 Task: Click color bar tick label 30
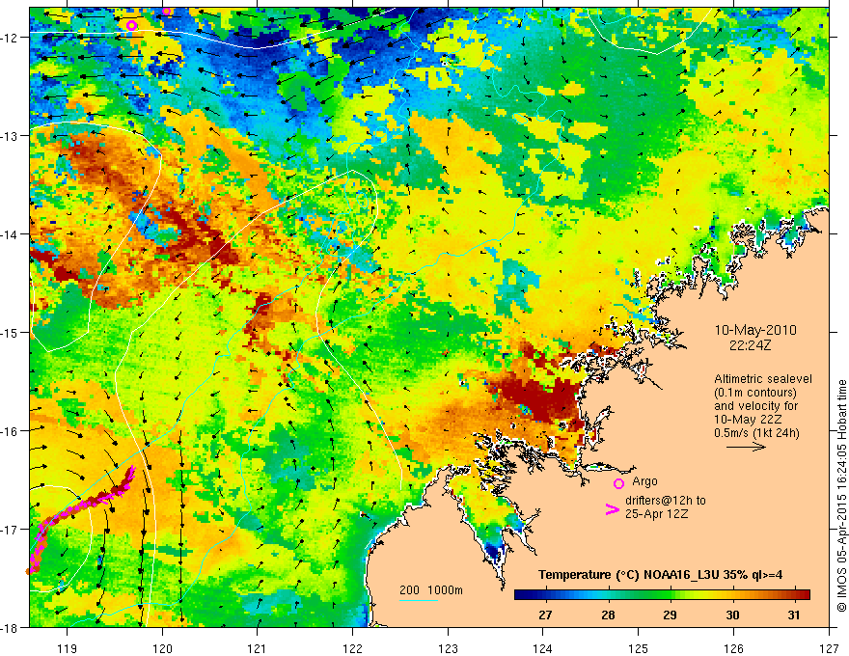(732, 615)
